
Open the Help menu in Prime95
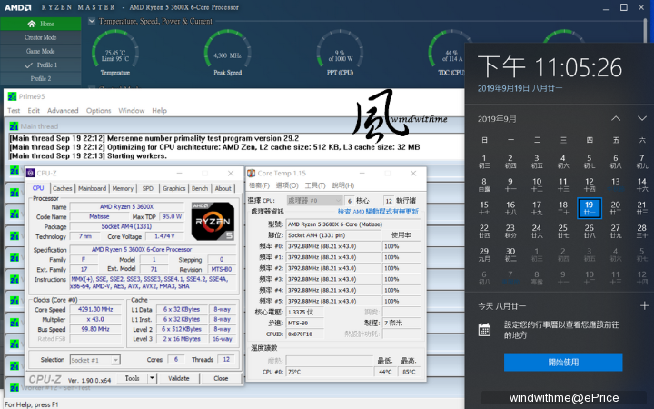click(x=159, y=111)
